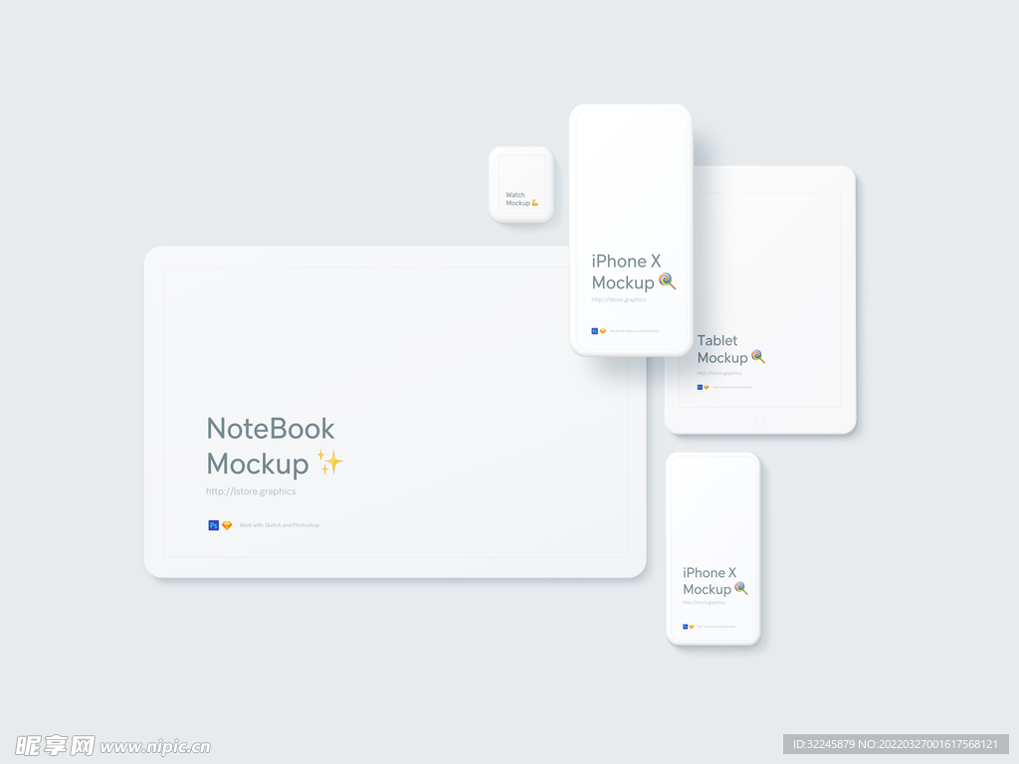Click the 'iPhone X Mockup' heading on the larger phone

coord(625,272)
